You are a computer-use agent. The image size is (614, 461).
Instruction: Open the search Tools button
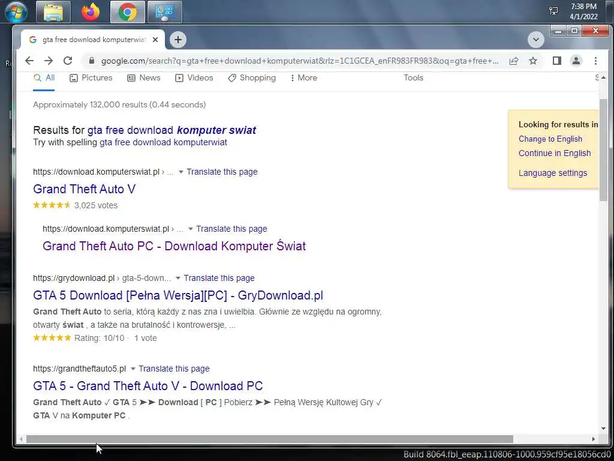tap(414, 77)
